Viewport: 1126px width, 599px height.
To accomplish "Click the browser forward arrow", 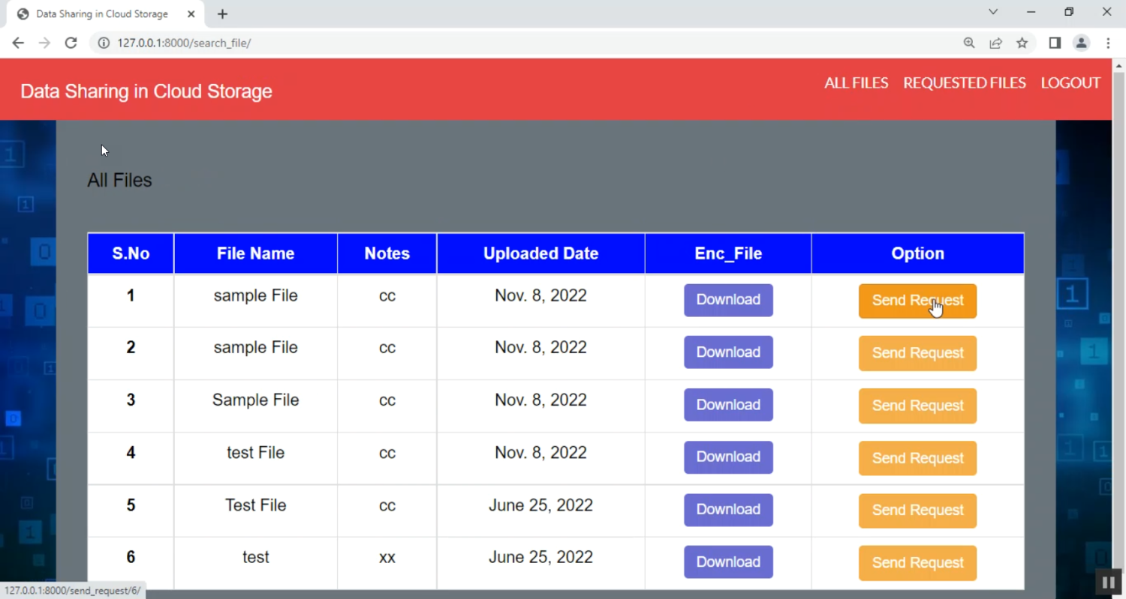I will [44, 43].
